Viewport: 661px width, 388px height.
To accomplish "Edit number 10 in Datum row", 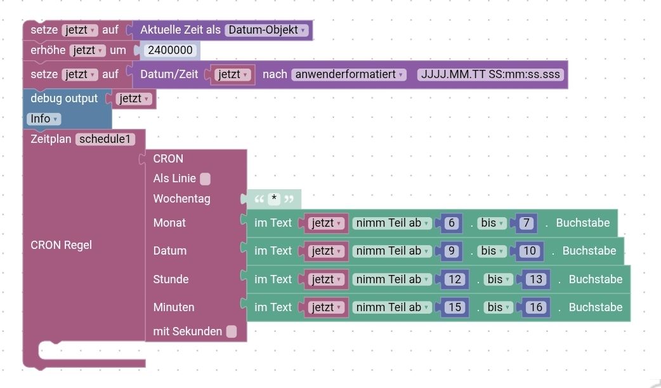I will coord(530,251).
